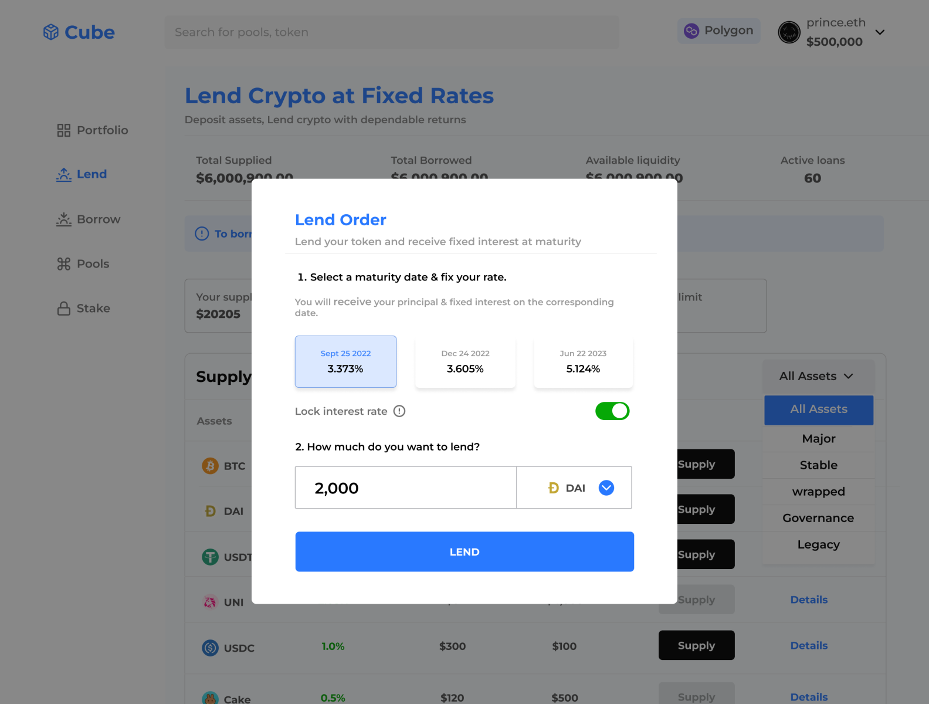Open Details for USDC
This screenshot has height=704, width=929.
pyautogui.click(x=809, y=645)
